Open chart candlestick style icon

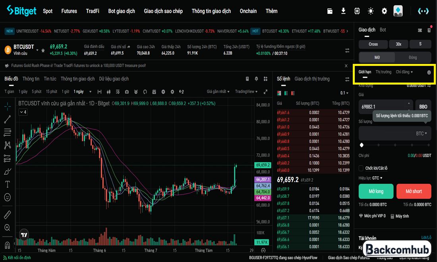tap(109, 92)
